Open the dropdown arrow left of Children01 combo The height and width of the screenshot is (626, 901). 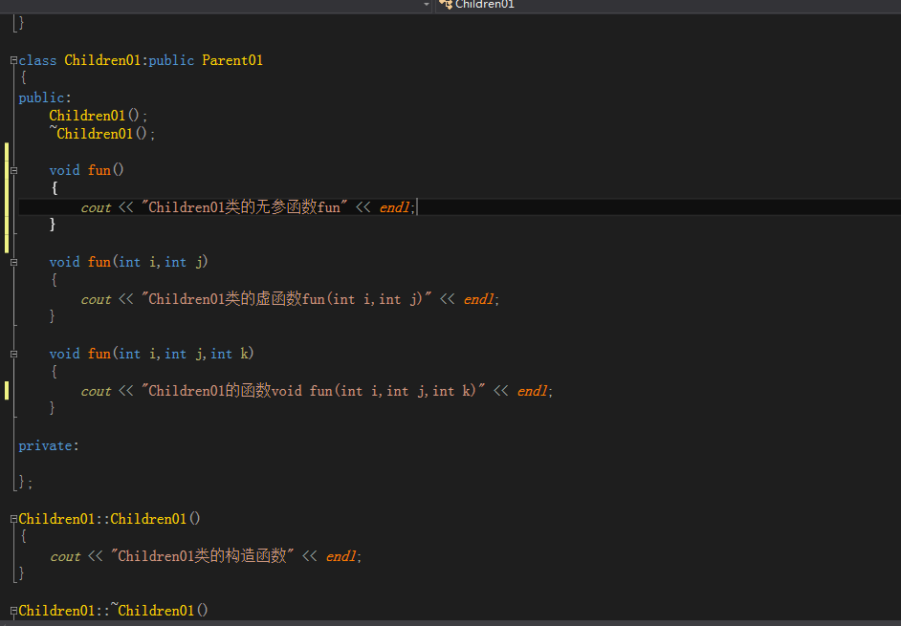point(426,5)
